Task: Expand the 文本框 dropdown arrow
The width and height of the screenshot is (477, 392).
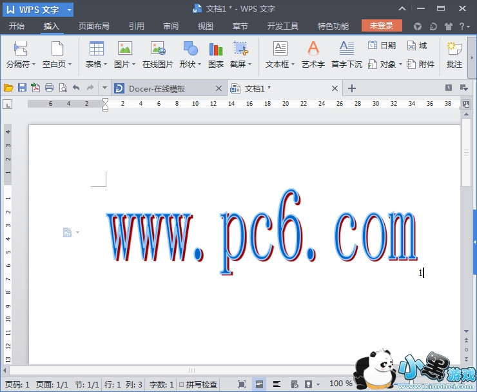Action: (x=293, y=64)
